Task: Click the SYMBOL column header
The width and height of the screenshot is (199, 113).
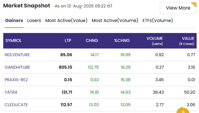Action: 13,40
